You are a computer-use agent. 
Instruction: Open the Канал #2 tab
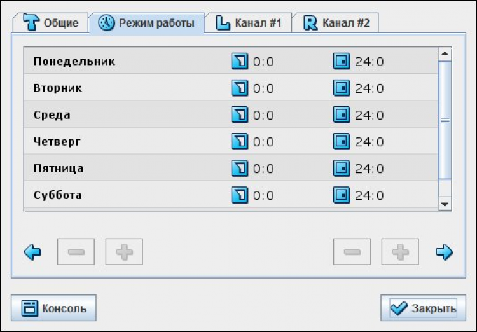point(336,23)
